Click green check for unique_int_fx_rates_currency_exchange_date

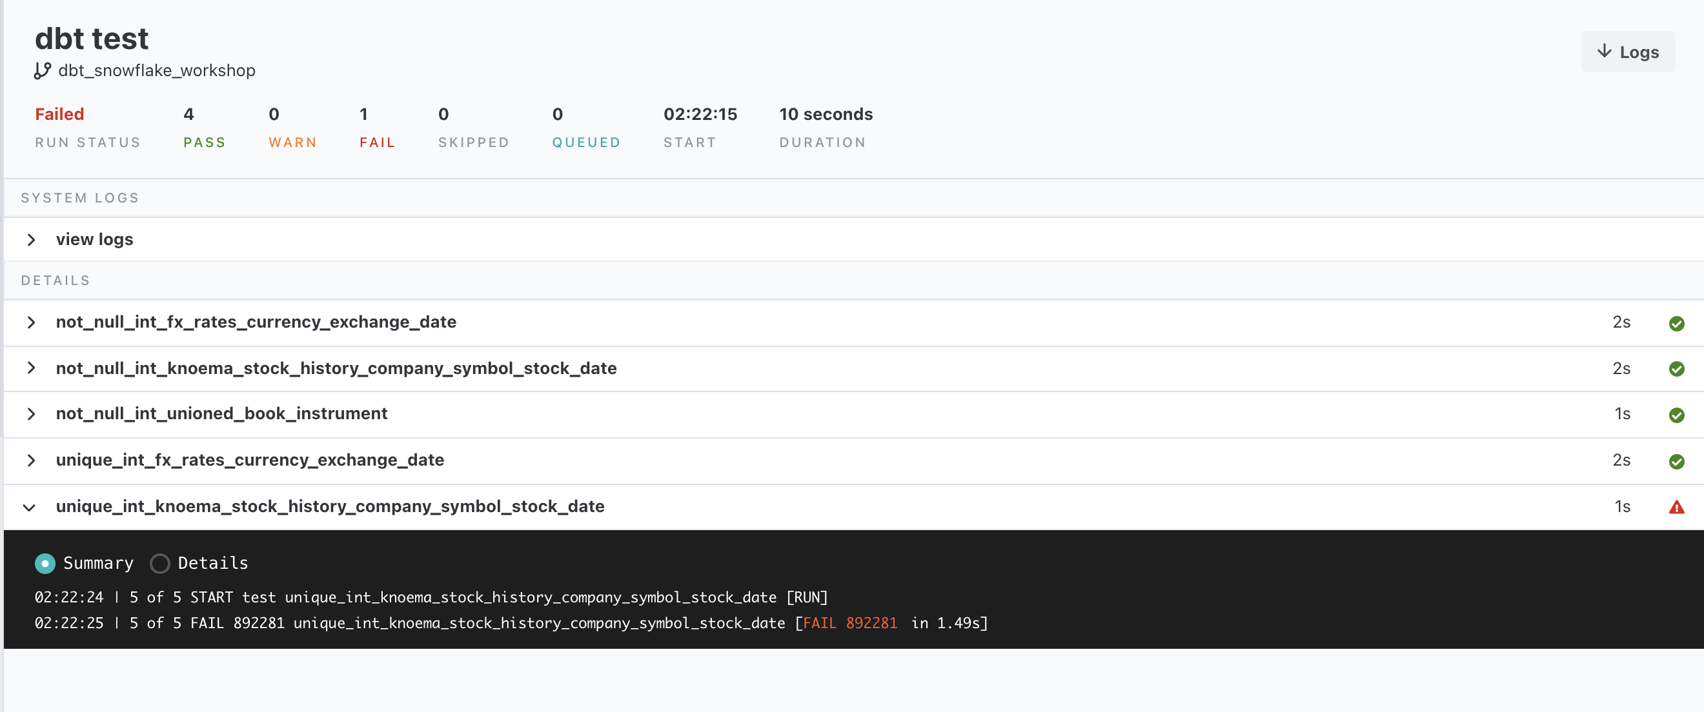(1676, 461)
